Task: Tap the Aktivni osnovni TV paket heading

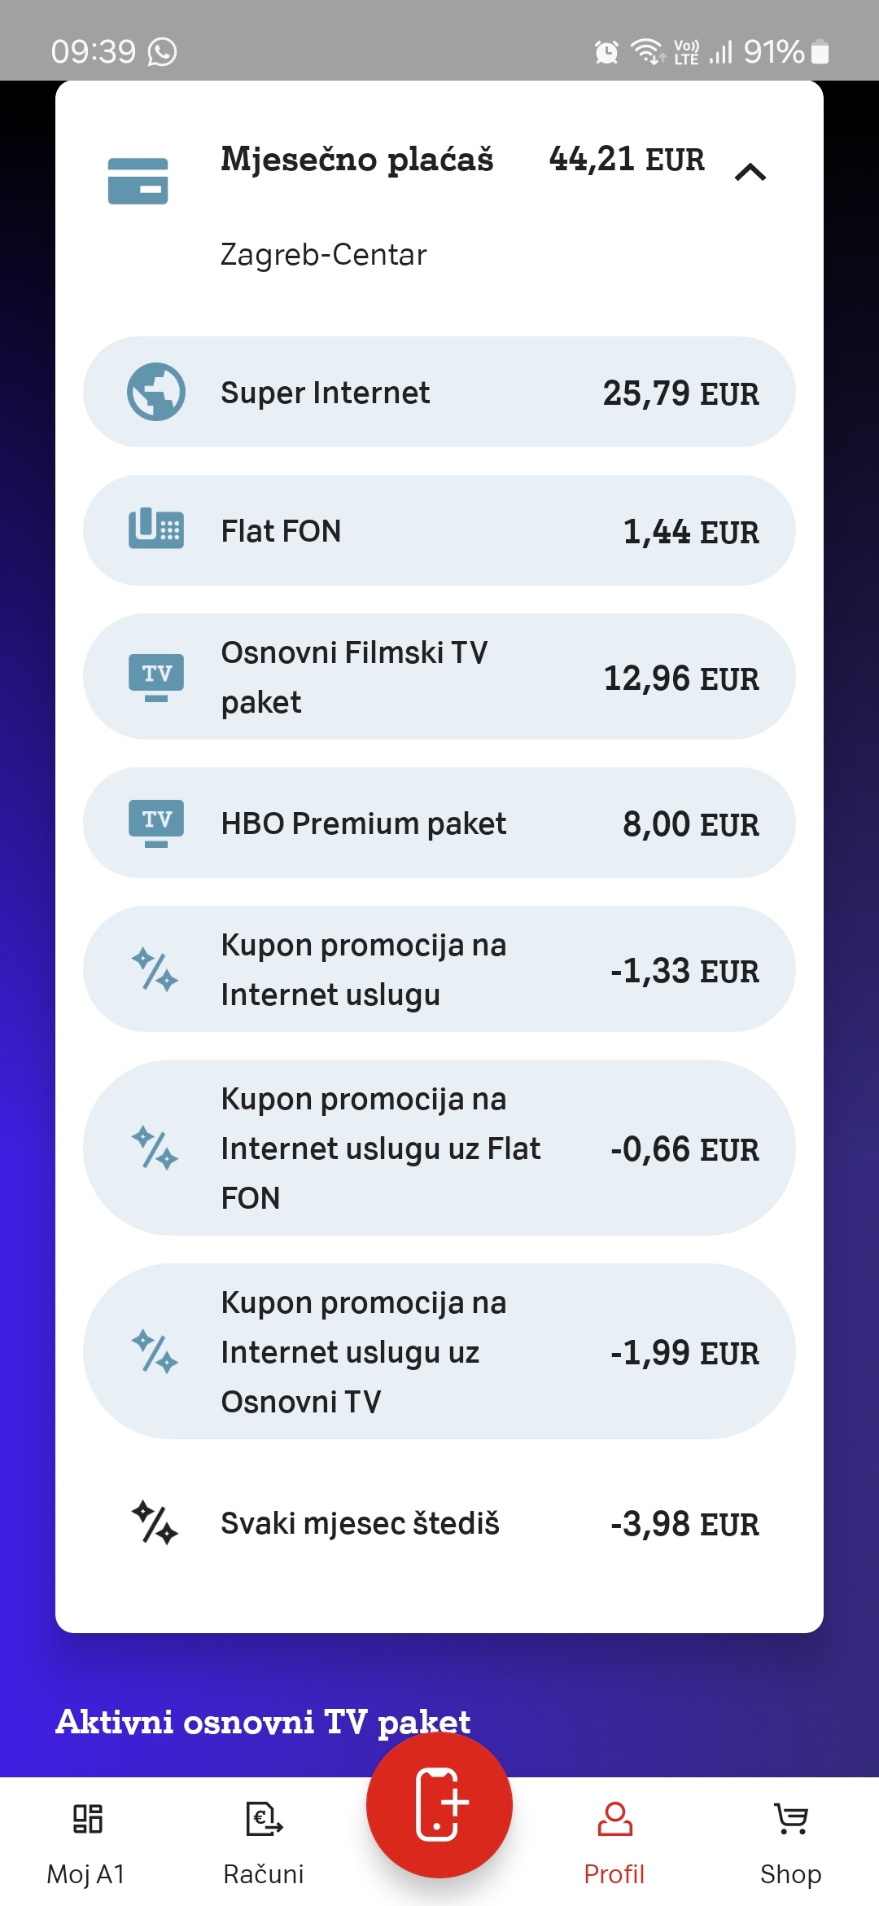Action: pos(263,1720)
